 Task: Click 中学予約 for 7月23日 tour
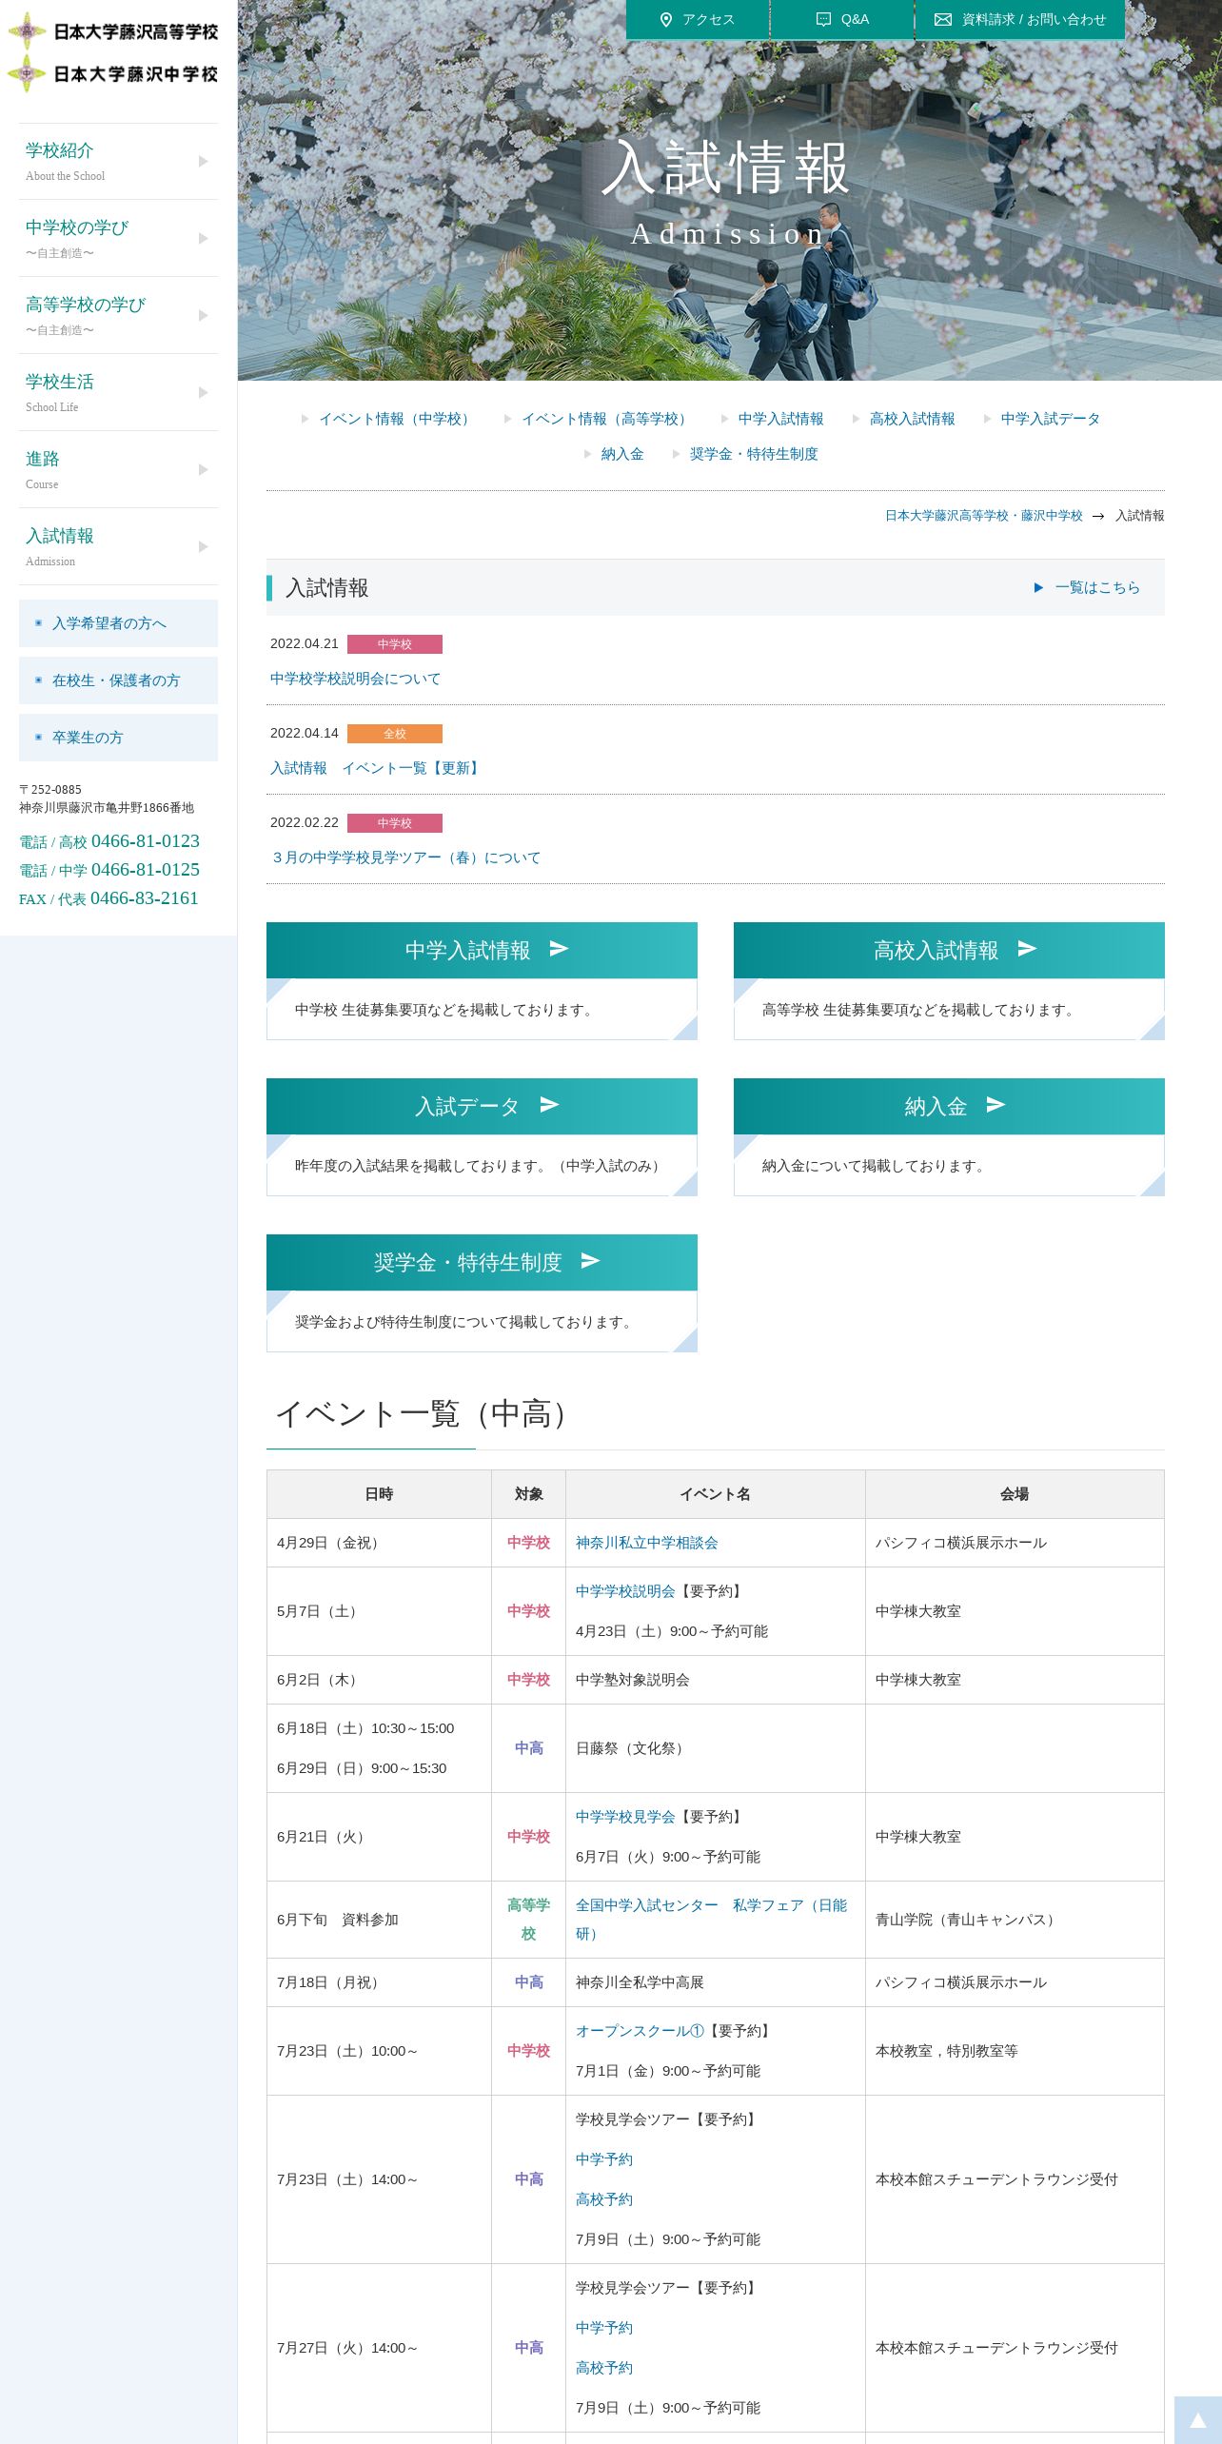click(603, 2159)
